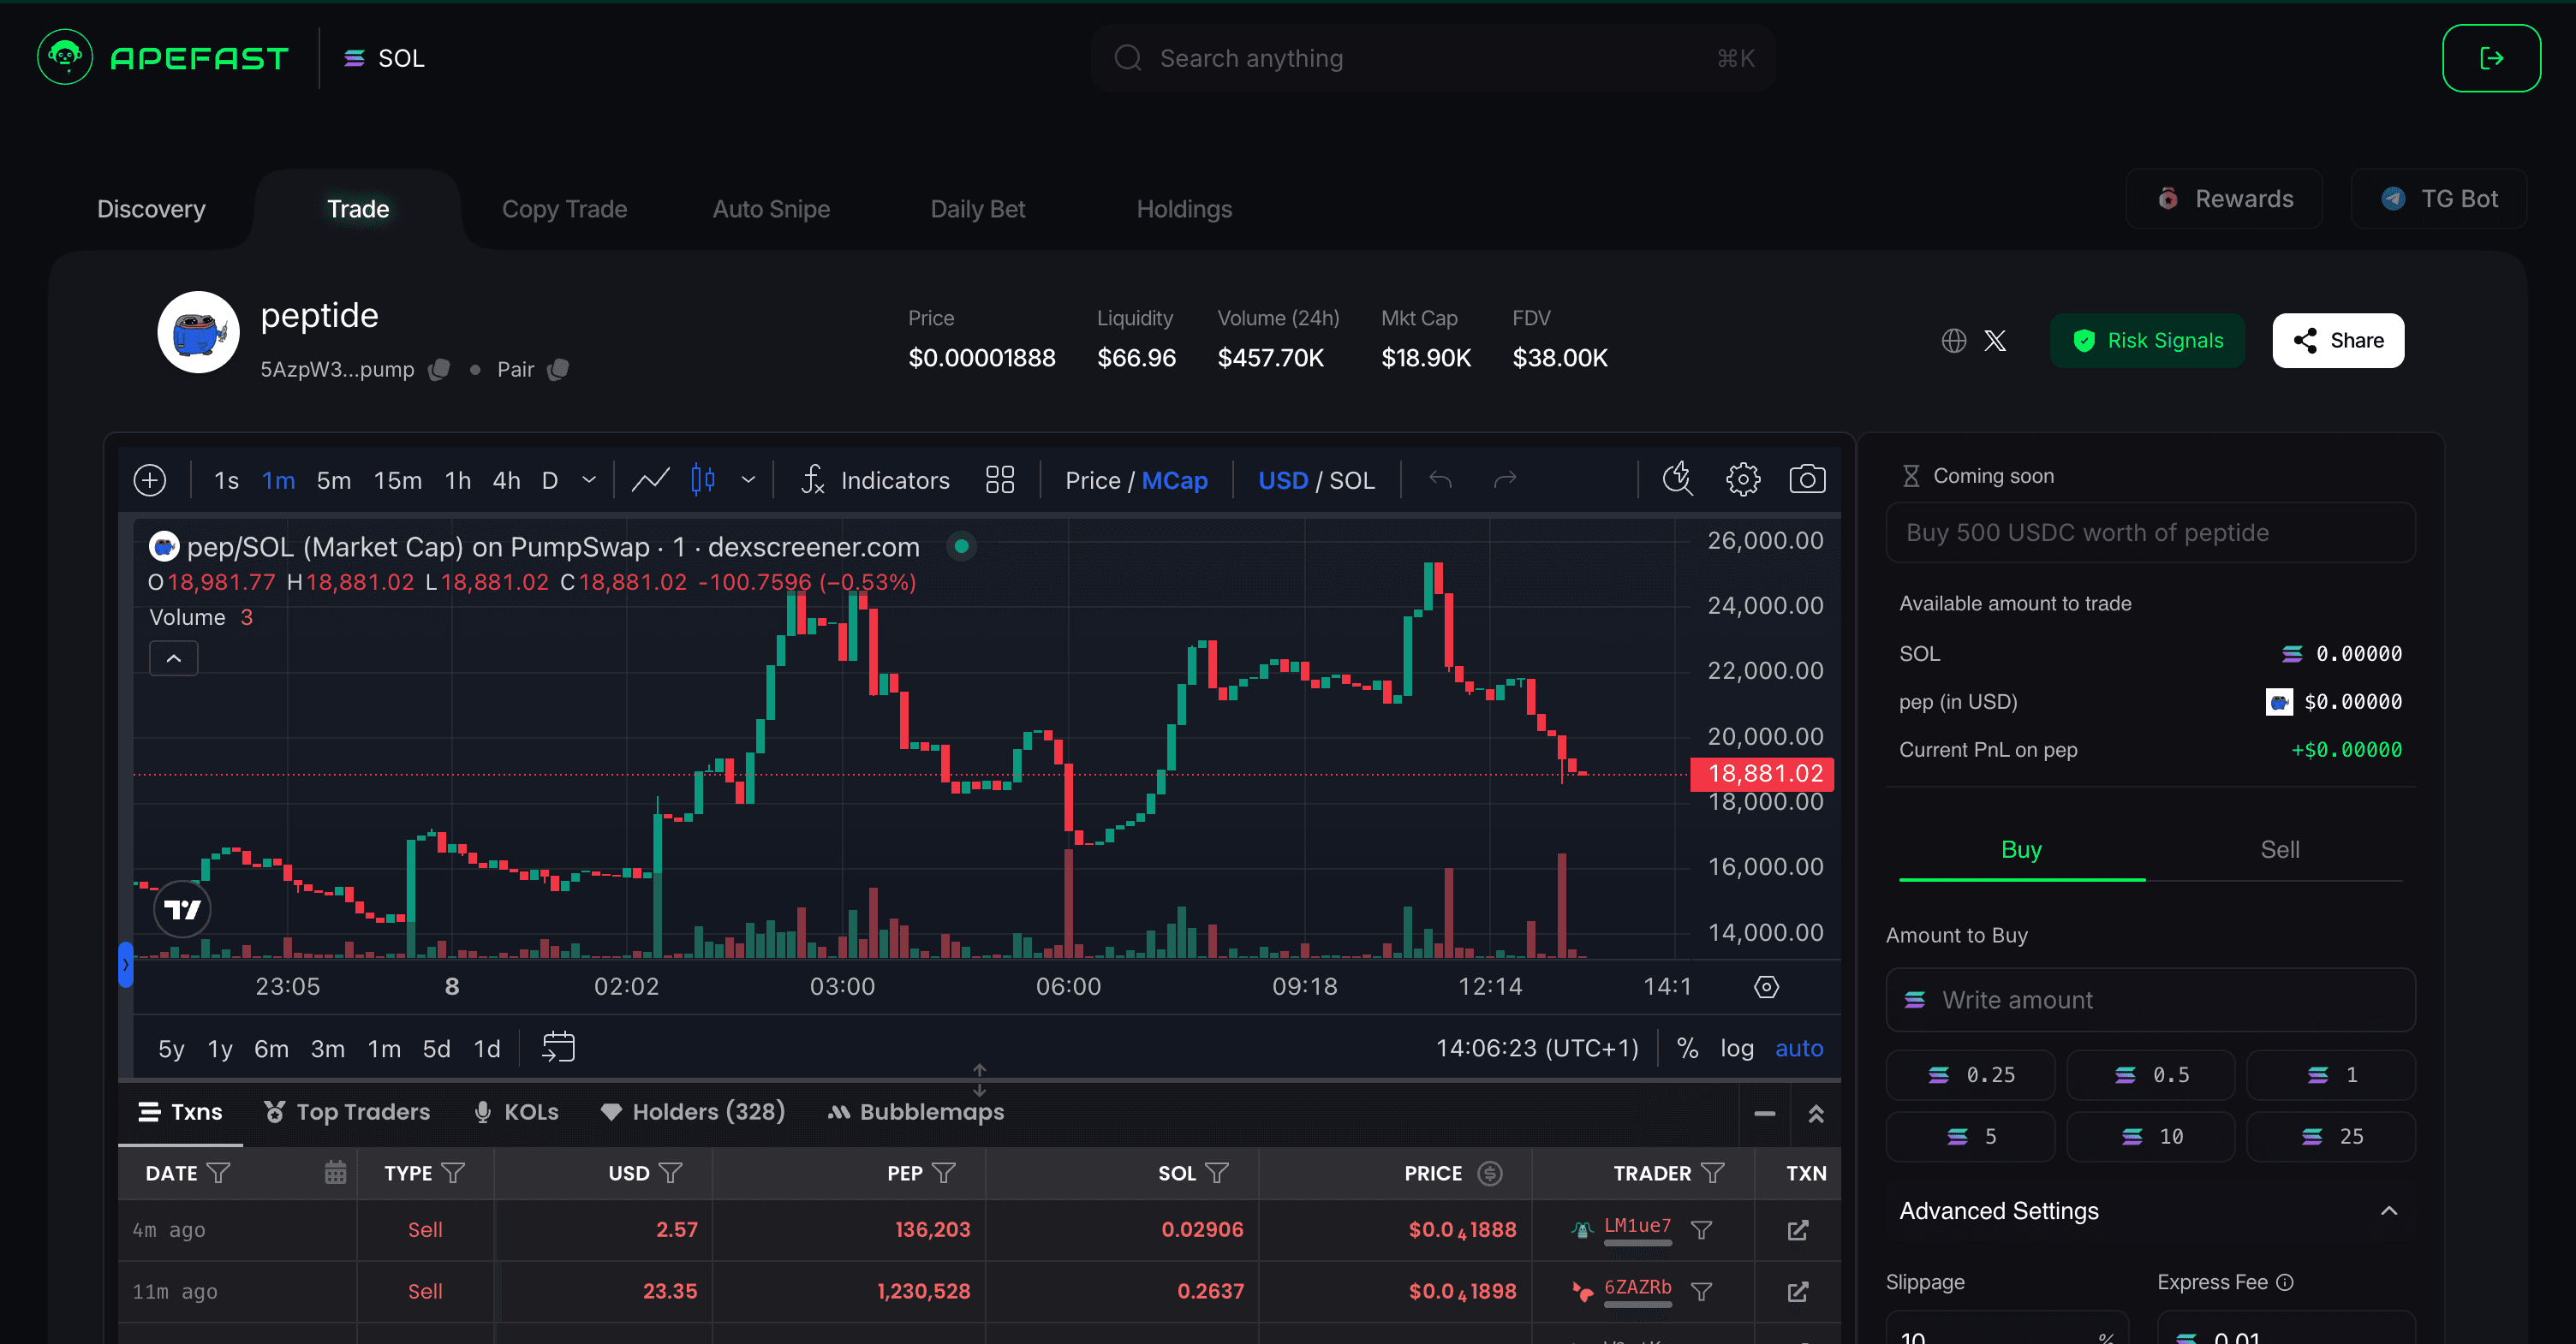The width and height of the screenshot is (2576, 1344).
Task: Open the token website globe icon
Action: [x=1953, y=341]
